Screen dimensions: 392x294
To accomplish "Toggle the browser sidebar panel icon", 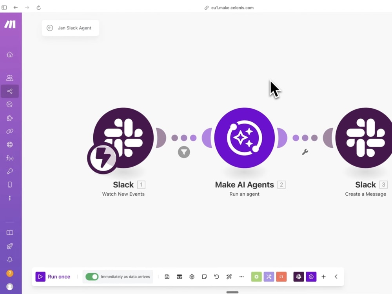I will coord(4,7).
